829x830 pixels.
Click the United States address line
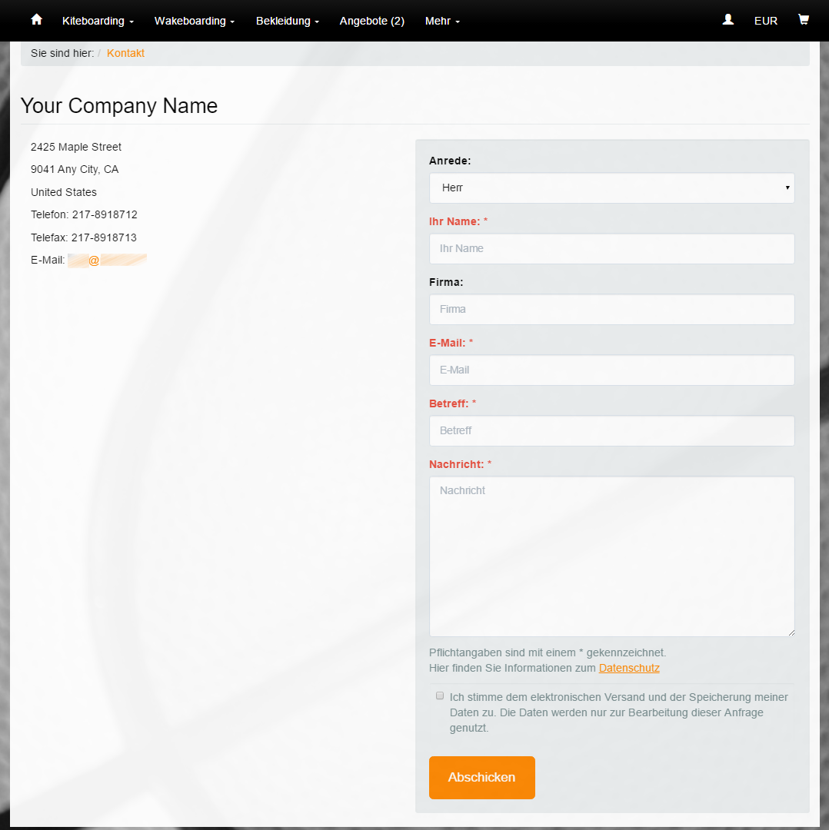click(x=64, y=192)
